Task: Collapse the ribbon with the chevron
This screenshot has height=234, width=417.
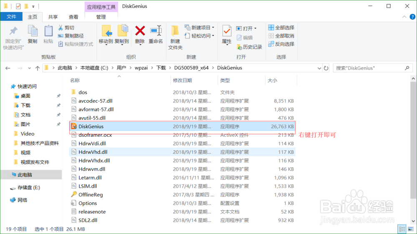Action: (x=404, y=17)
